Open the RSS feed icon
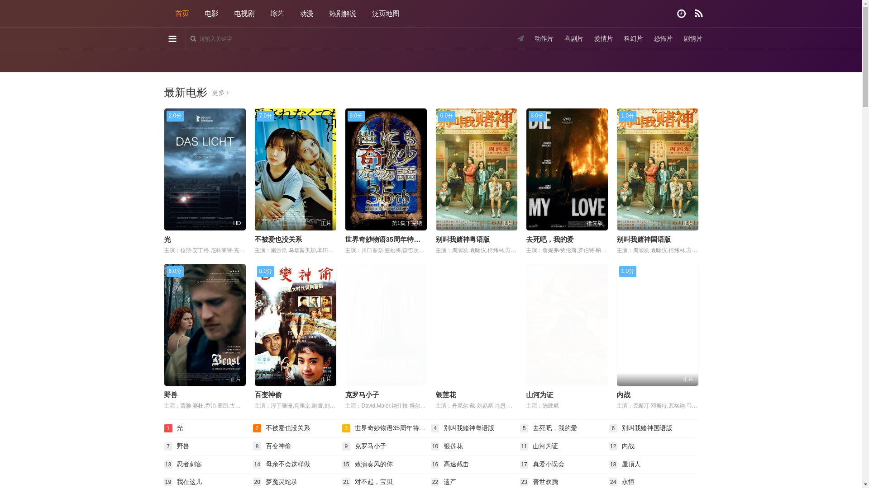 click(698, 14)
